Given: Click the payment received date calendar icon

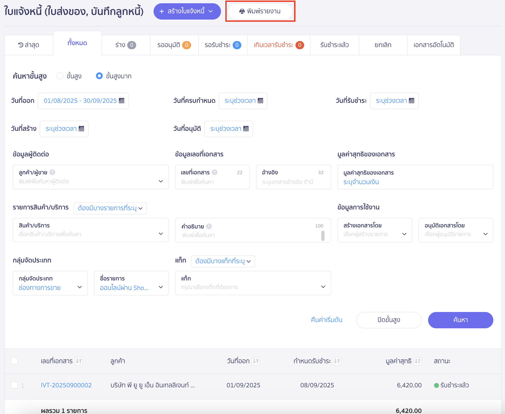Looking at the screenshot, I should (x=412, y=100).
